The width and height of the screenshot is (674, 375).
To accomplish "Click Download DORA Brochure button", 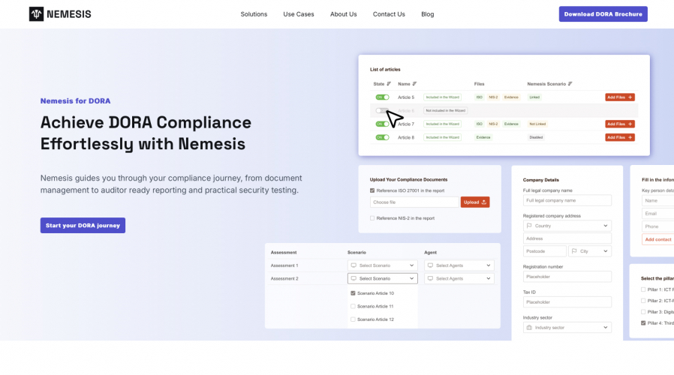I will [603, 14].
